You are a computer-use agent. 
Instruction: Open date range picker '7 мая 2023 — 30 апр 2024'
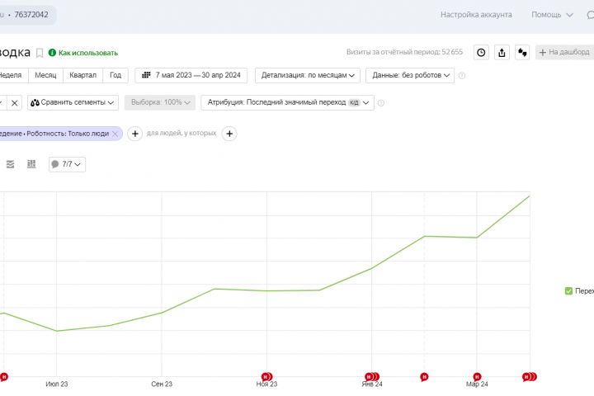[x=191, y=75]
